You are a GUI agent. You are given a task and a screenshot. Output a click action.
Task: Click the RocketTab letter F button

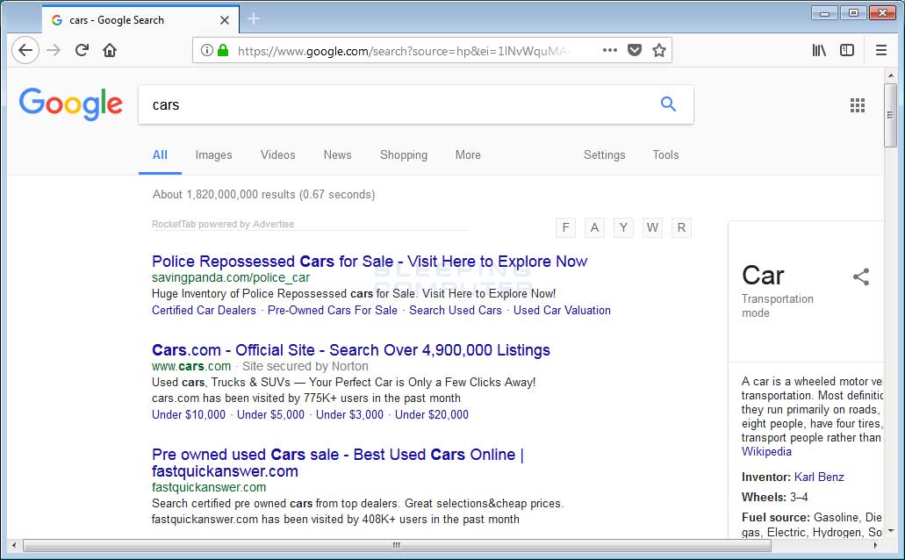tap(566, 227)
